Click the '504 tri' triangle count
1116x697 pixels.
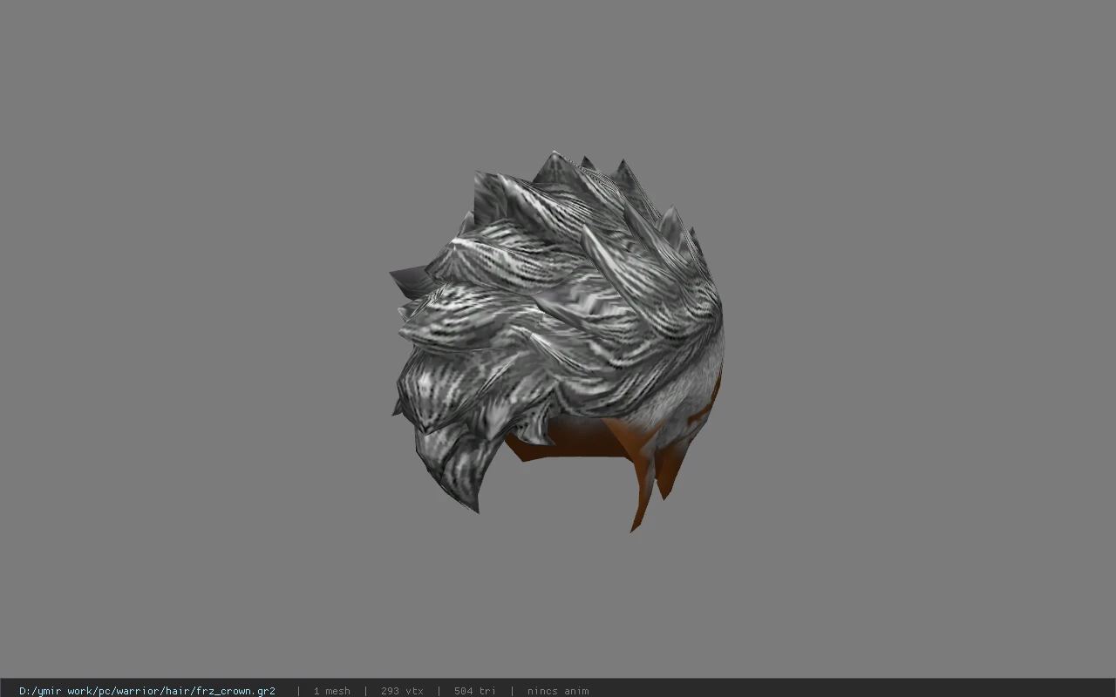click(x=474, y=691)
